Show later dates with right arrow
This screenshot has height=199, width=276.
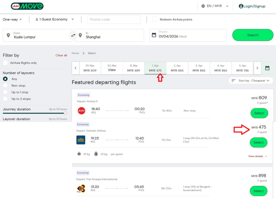257,68
